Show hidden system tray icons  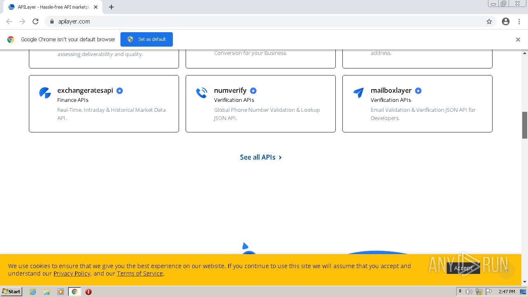(x=460, y=292)
